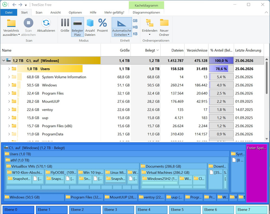Expand the ProgramData folder
This screenshot has width=270, height=214.
coord(9,134)
